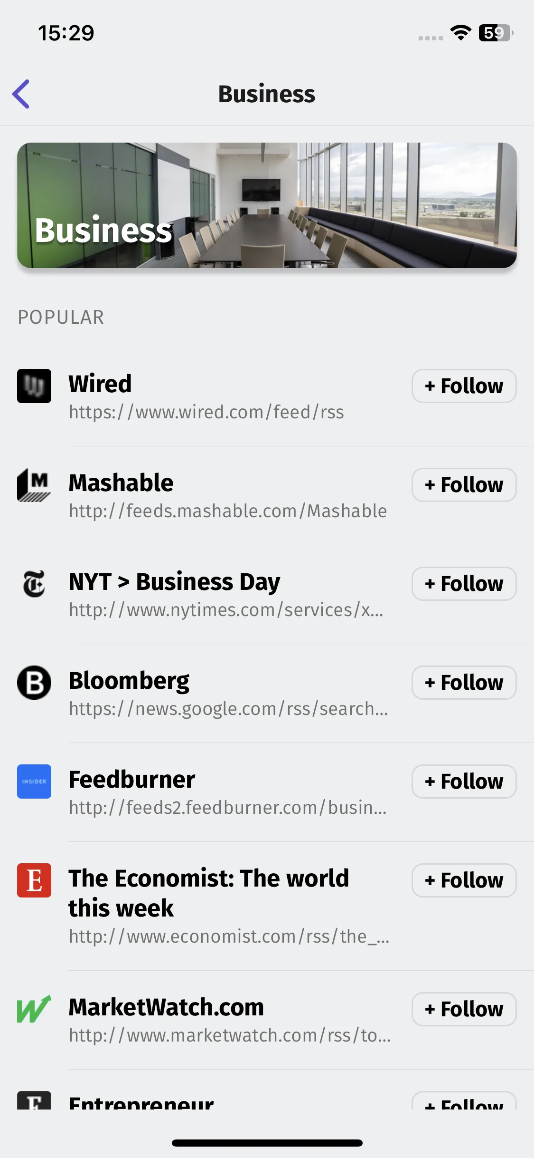Follow the MarketWatch.com feed
The image size is (534, 1158).
pos(464,1009)
